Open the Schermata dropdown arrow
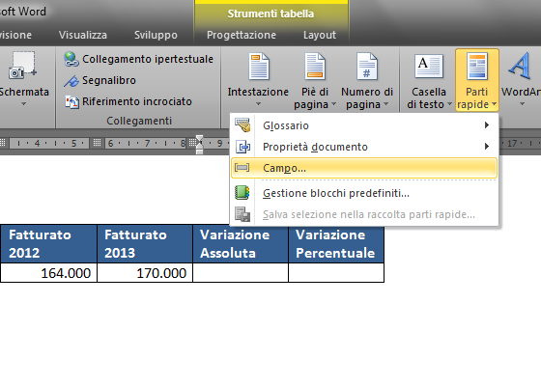Viewport: 541px width, 386px height. click(23, 104)
